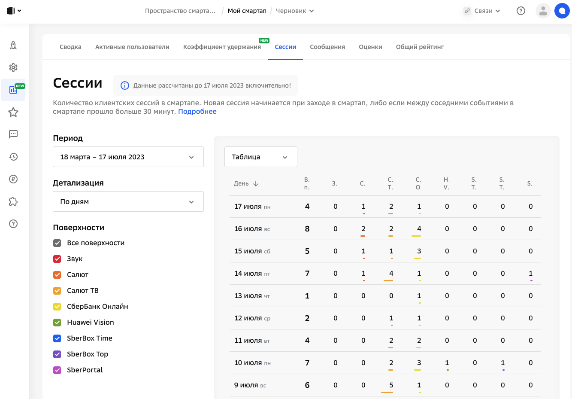Open the settings gear in sidebar
This screenshot has width=572, height=399.
(13, 67)
